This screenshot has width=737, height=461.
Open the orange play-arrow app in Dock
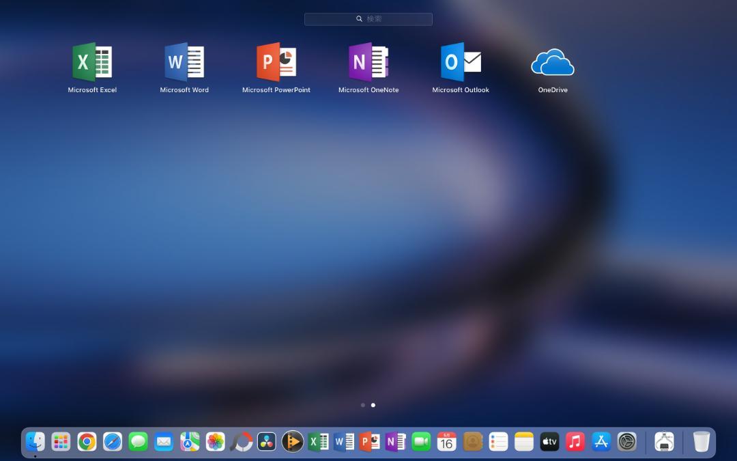coord(292,442)
